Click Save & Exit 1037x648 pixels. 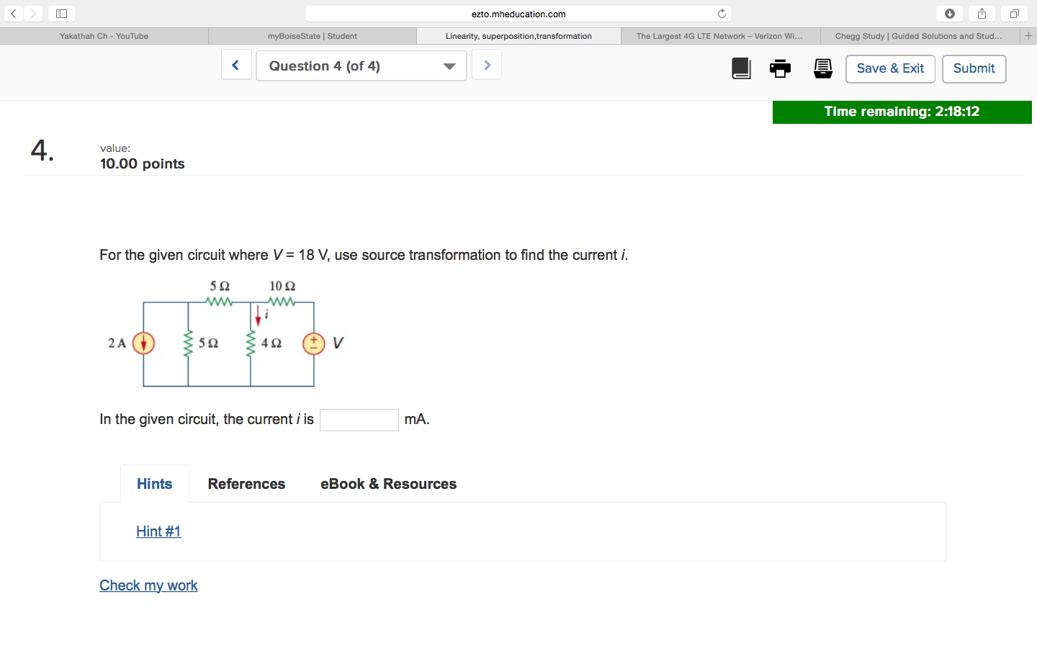(x=890, y=68)
